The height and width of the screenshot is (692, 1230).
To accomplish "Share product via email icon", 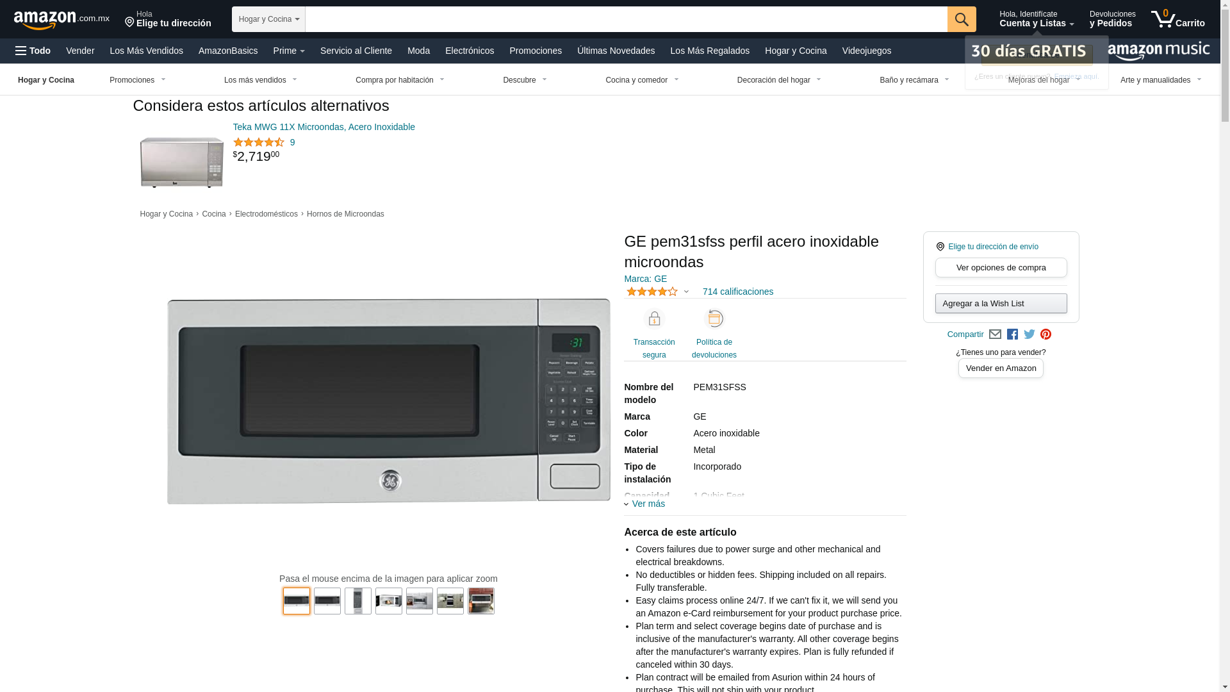I will [x=995, y=334].
